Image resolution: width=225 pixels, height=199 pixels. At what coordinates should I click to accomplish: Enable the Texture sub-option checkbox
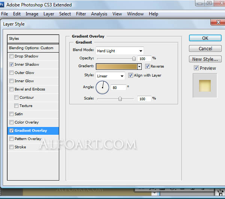point(16,106)
